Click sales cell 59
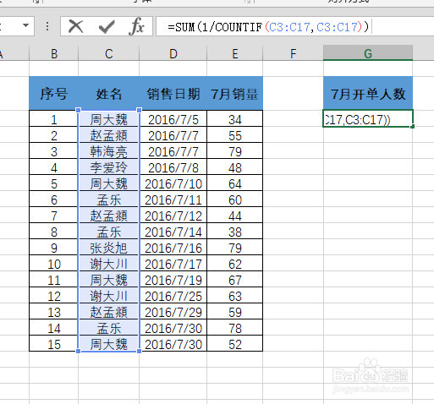Viewport: 434px width, 404px height. [235, 311]
